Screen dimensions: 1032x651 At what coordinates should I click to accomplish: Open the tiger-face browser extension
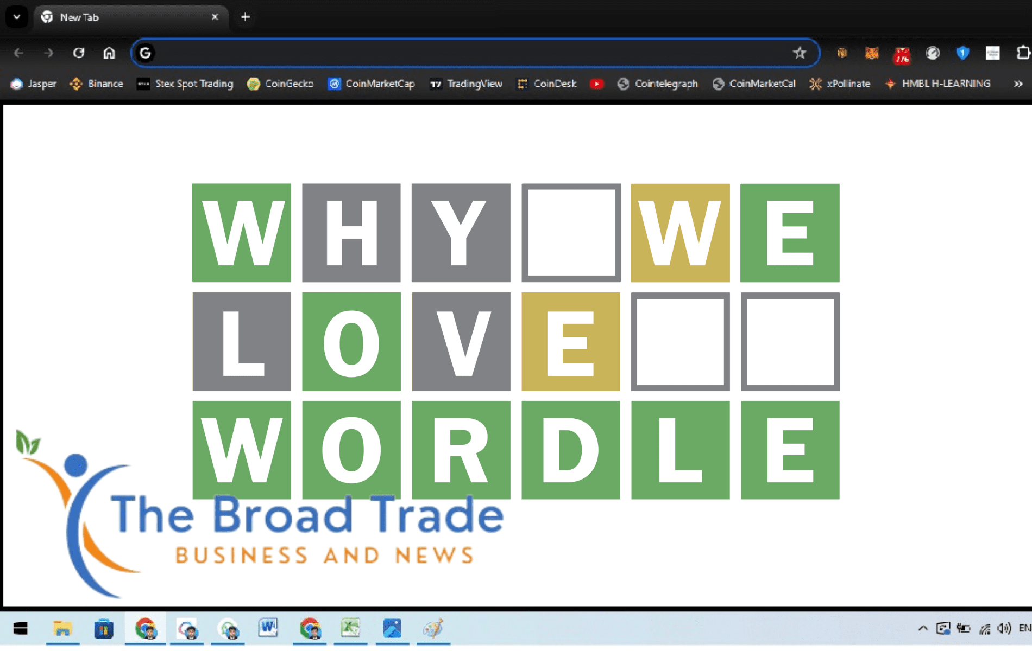click(x=842, y=53)
